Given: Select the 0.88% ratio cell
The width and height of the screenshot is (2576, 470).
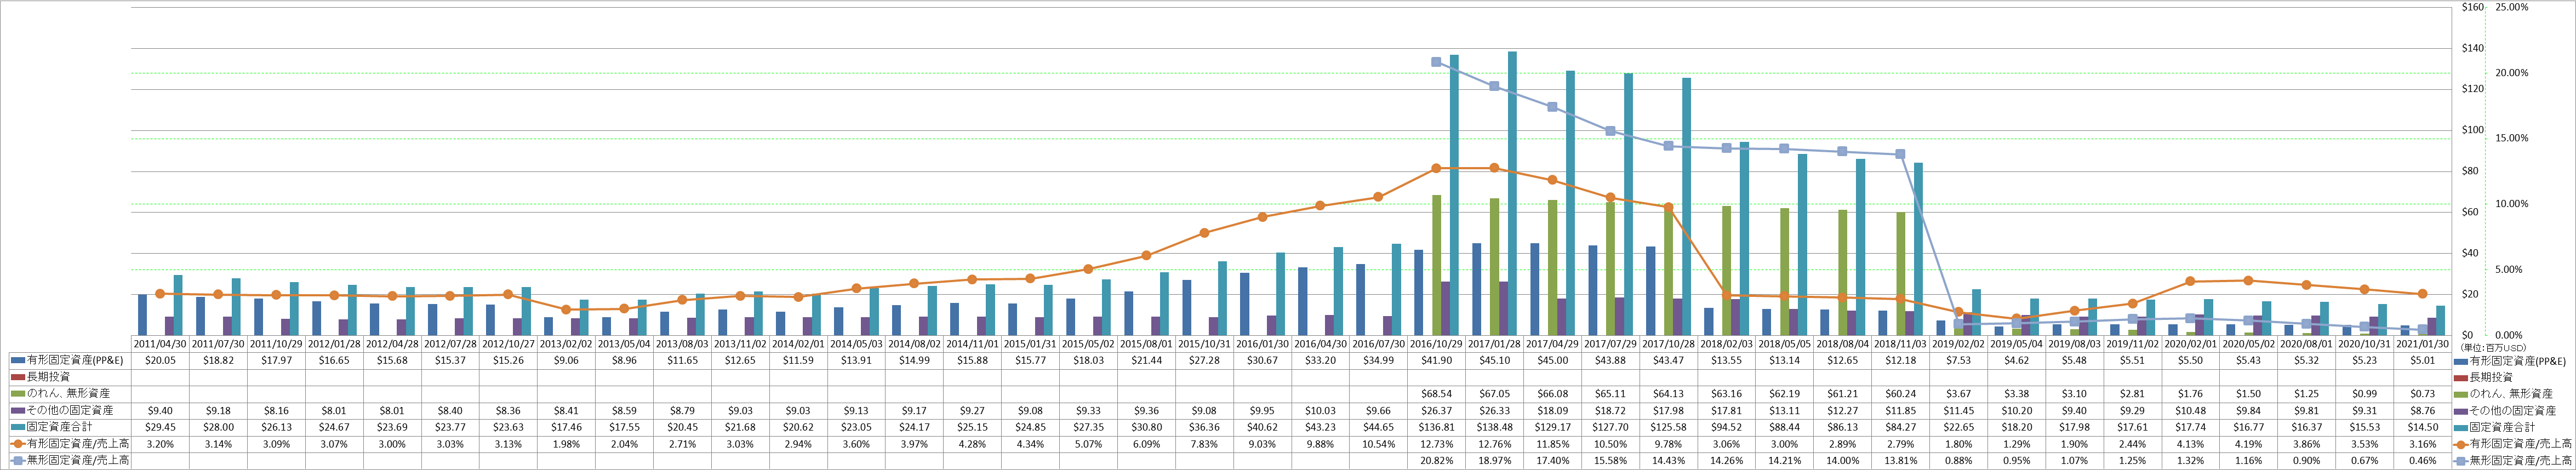Looking at the screenshot, I should click(x=1958, y=460).
